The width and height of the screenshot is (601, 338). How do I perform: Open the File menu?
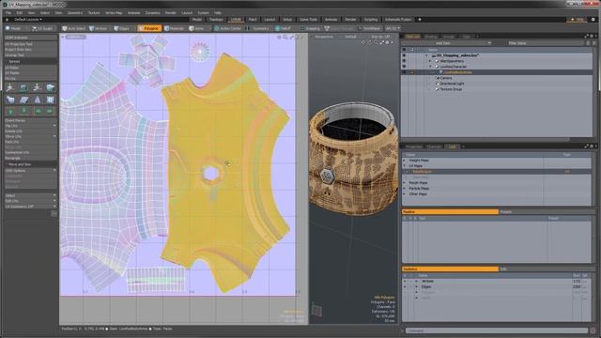8,12
